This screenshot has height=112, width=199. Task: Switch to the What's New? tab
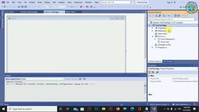(71, 12)
